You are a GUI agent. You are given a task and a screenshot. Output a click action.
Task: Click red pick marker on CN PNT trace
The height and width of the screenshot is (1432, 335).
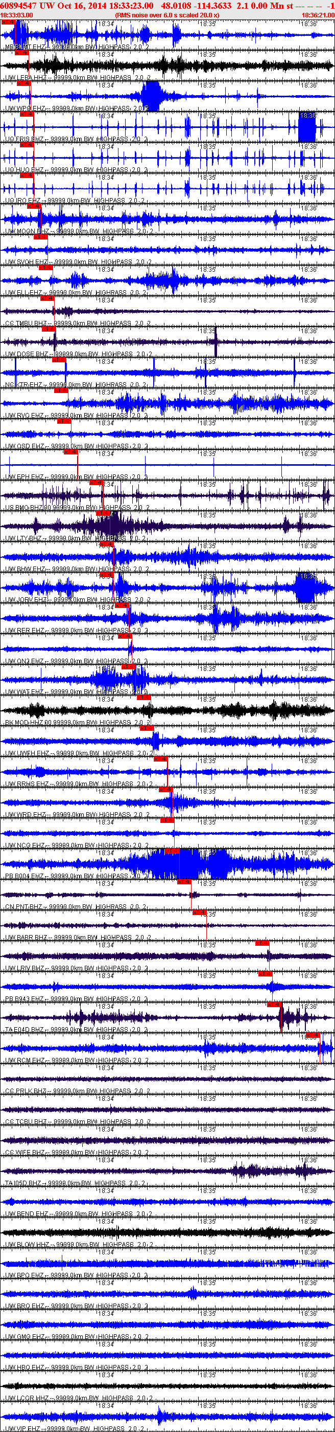pos(184,882)
